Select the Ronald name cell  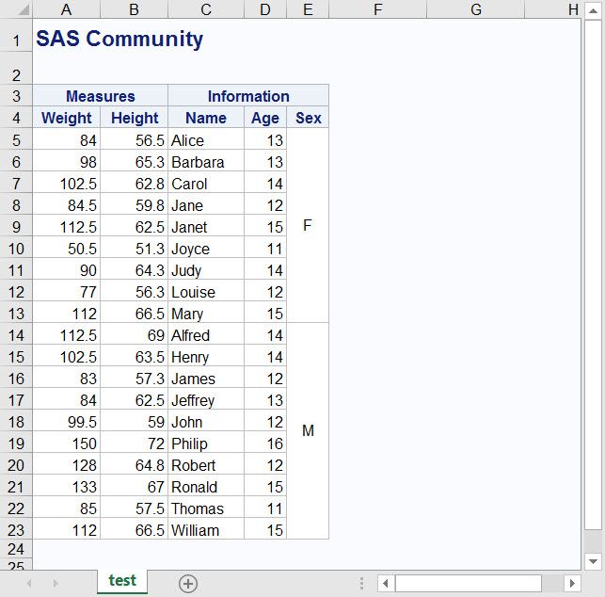206,486
